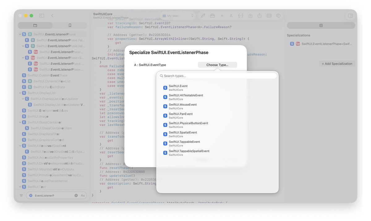
Task: Toggle the left sidebar panel icon
Action: coord(42,15)
